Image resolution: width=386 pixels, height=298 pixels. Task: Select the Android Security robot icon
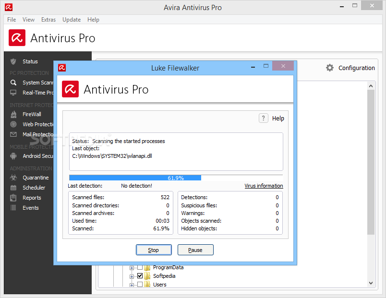coord(13,156)
